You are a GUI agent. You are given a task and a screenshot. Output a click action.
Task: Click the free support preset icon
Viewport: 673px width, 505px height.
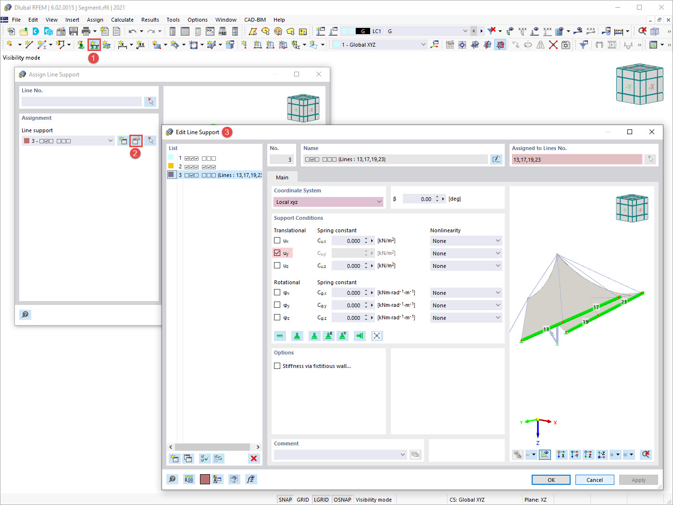tap(377, 336)
